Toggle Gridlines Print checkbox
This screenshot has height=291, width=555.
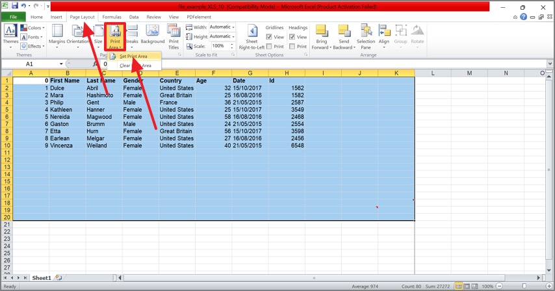269,46
